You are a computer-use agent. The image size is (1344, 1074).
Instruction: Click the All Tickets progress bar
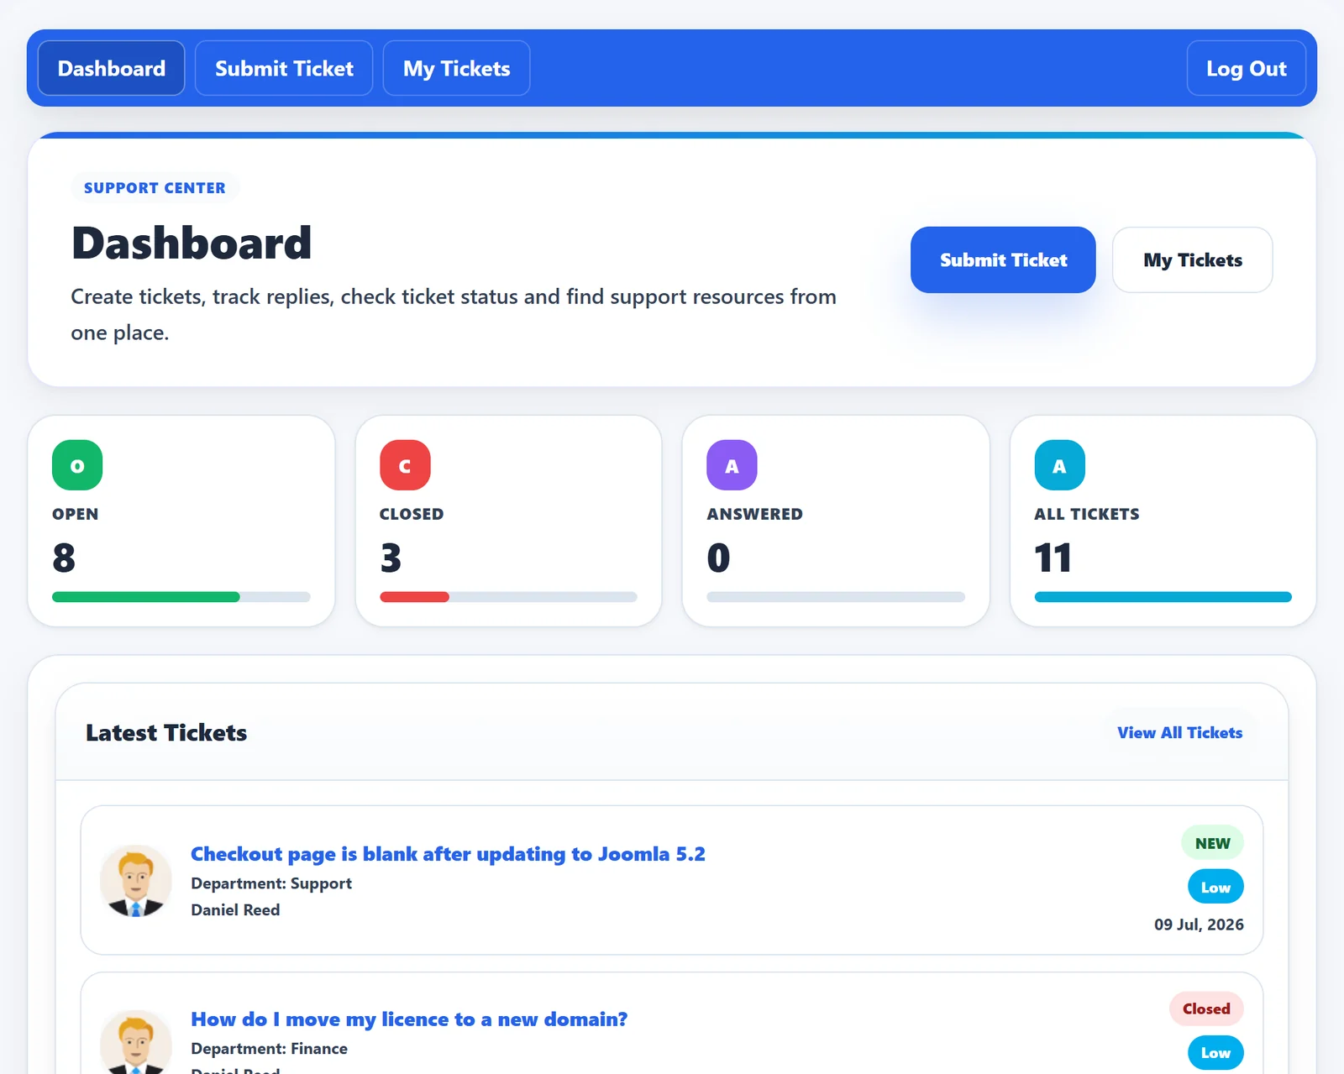pos(1163,597)
